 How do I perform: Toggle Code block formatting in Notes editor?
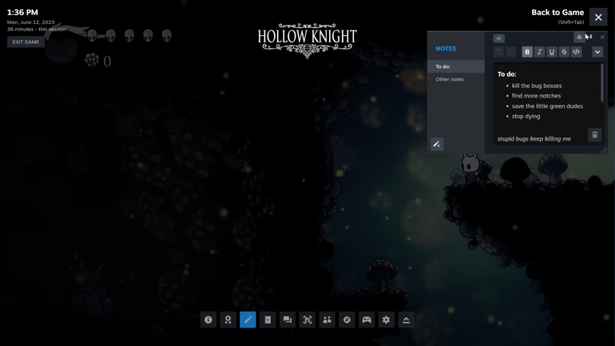coord(576,52)
